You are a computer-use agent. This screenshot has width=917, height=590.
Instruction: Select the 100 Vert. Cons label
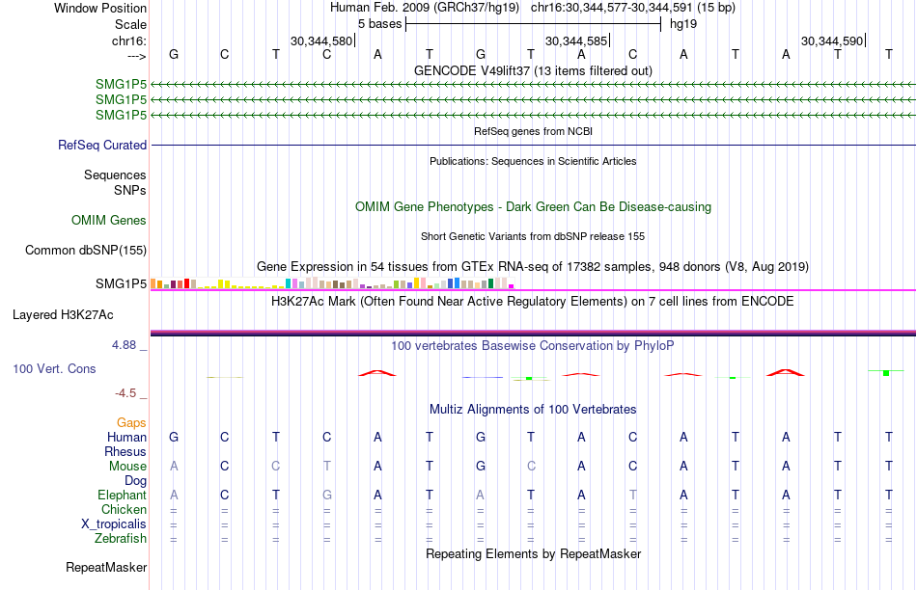[54, 368]
